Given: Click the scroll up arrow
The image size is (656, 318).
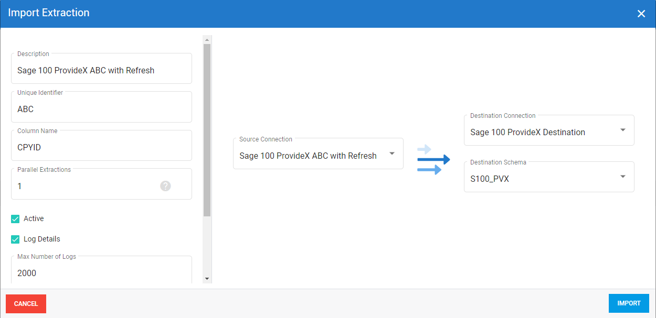Looking at the screenshot, I should [x=207, y=40].
